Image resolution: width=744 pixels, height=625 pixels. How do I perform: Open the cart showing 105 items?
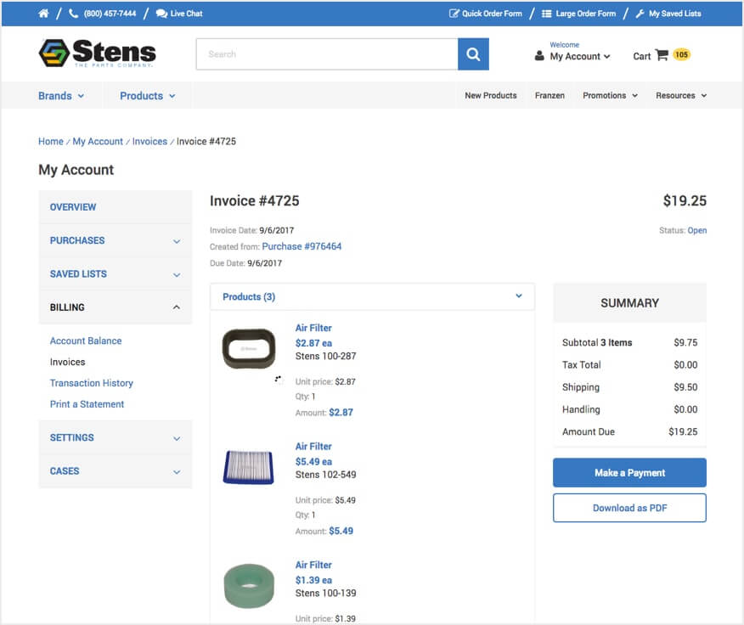660,54
